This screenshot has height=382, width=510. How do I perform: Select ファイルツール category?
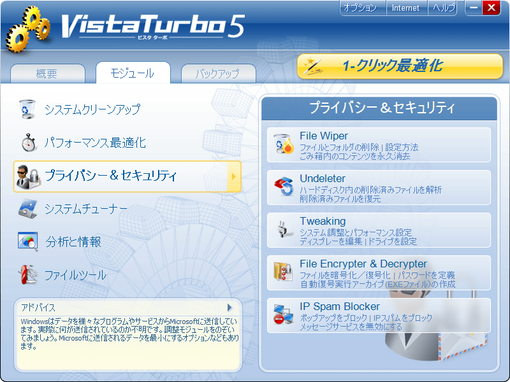75,275
